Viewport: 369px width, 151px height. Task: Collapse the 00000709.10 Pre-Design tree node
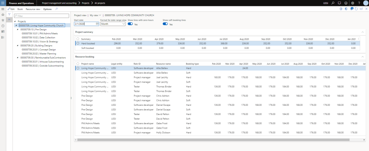pos(17,29)
